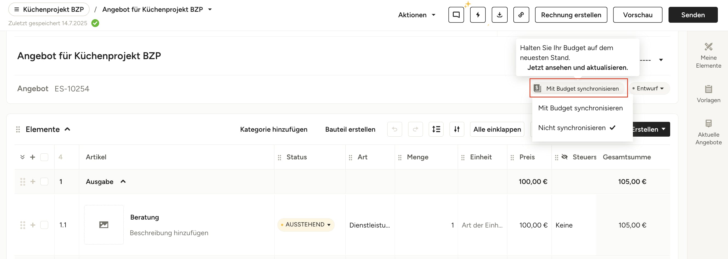The image size is (728, 259).
Task: Open the comments chat icon
Action: coord(456,15)
